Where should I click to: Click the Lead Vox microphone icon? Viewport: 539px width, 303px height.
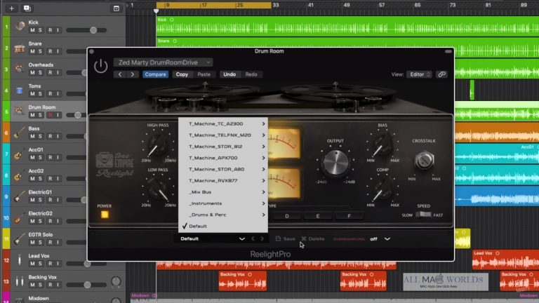(20, 260)
